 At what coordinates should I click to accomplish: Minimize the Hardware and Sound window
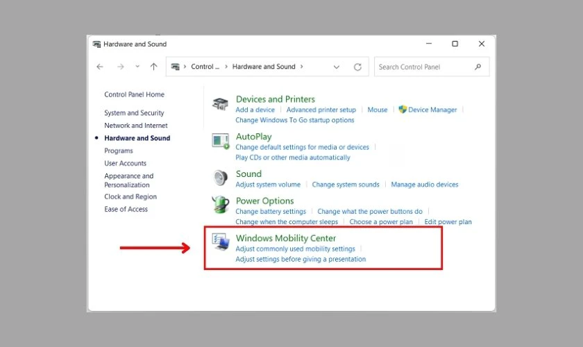click(x=429, y=44)
